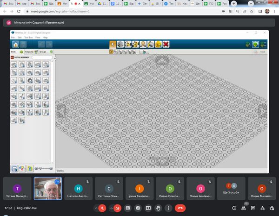Open more options three-dot menu in Meet
The height and width of the screenshot is (216, 279).
(169, 208)
